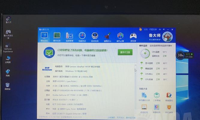Close the 鲁大师 window
The image size is (200, 120).
[x=172, y=29]
